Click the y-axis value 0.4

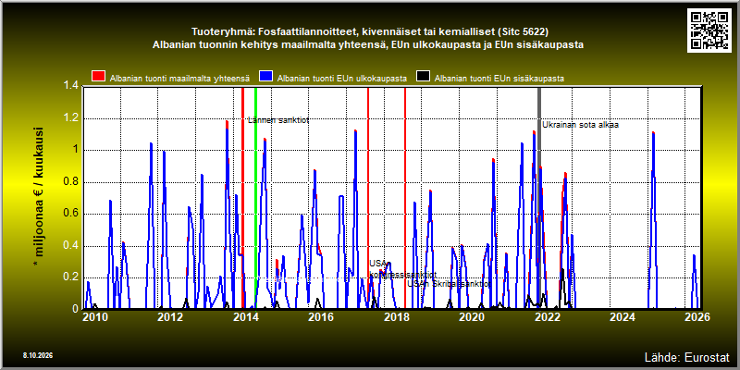pyautogui.click(x=71, y=246)
